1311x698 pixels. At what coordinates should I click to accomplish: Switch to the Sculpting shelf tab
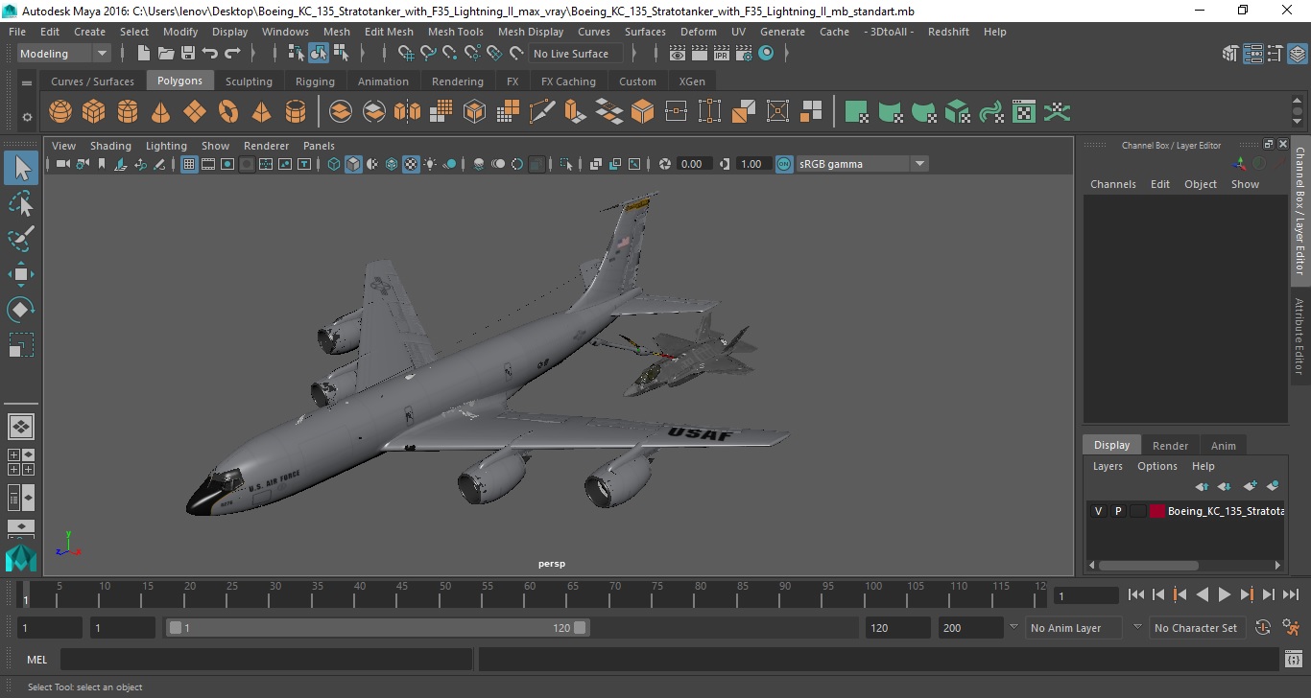[x=249, y=81]
